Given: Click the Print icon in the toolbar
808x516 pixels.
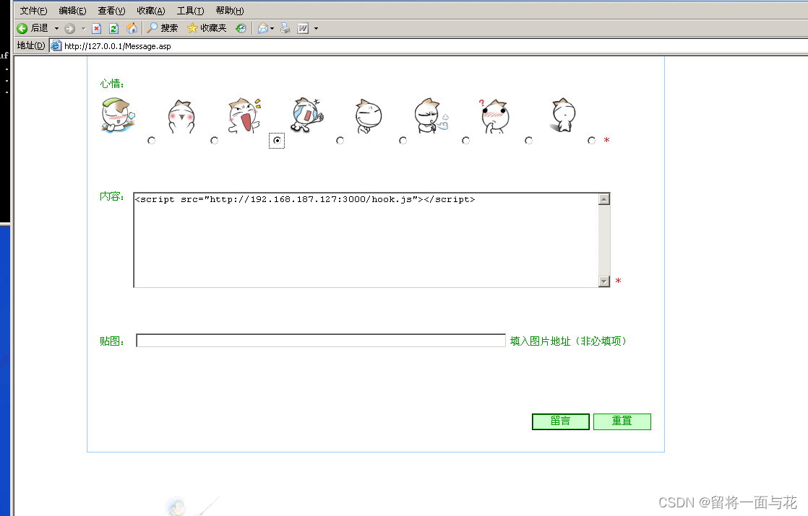Looking at the screenshot, I should [x=285, y=28].
